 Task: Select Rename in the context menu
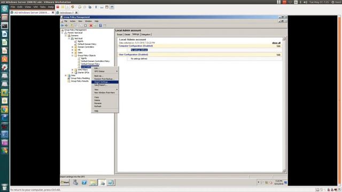105,103
